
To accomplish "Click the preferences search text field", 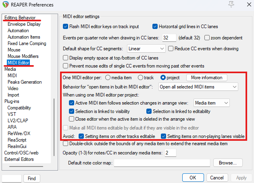I will coord(12,179).
